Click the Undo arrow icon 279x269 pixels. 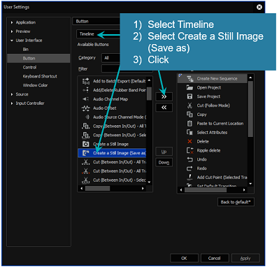(x=189, y=159)
